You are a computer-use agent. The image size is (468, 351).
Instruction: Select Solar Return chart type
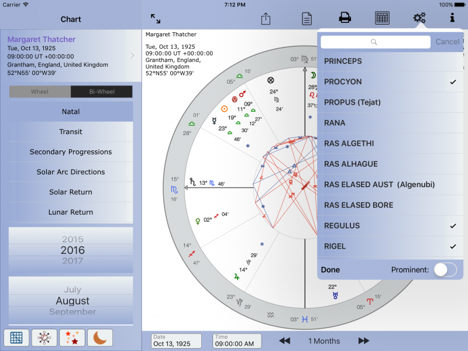[71, 192]
